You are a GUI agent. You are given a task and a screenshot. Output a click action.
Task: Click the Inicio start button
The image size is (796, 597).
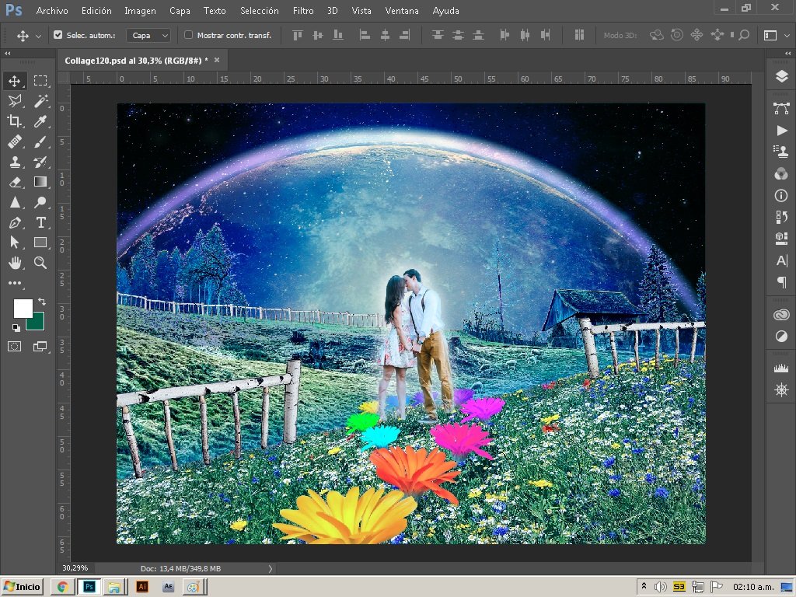coord(23,587)
